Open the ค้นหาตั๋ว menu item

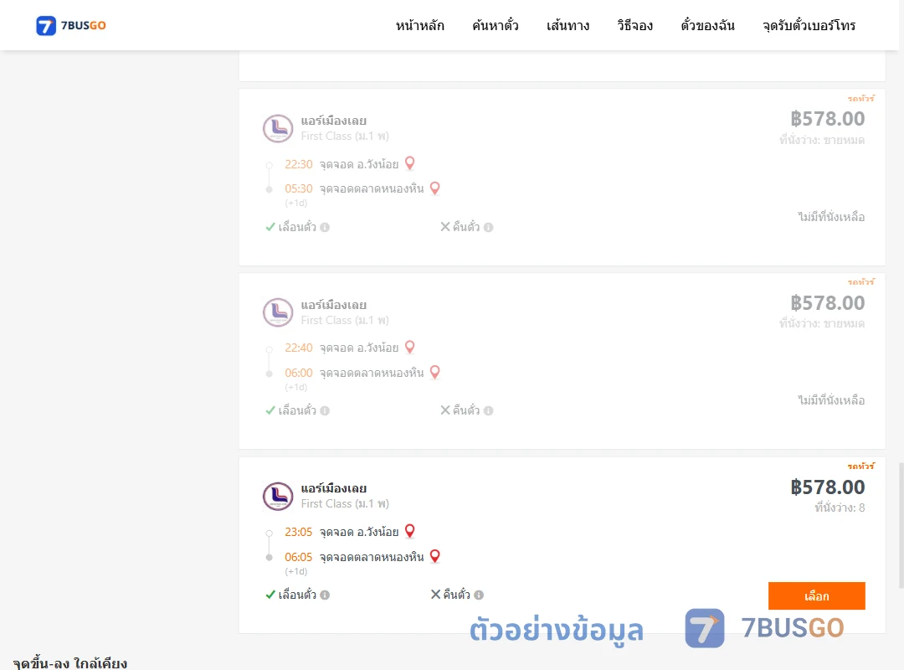(x=496, y=25)
